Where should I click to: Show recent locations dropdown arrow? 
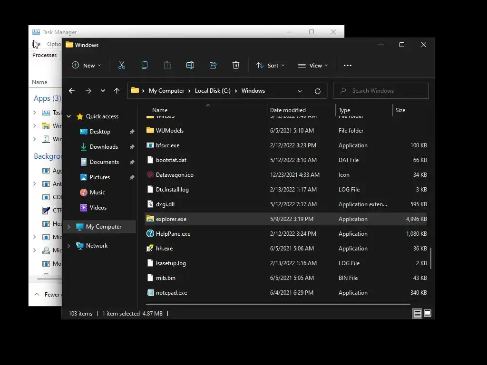[103, 91]
